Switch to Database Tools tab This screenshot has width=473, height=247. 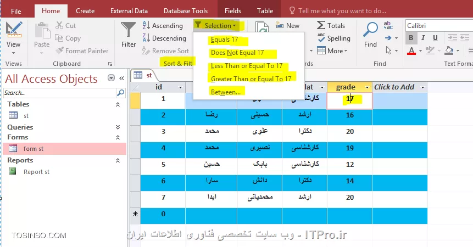(x=186, y=11)
